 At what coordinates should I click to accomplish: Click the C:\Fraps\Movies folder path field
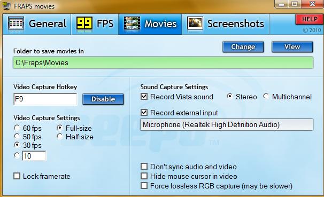tap(163, 62)
